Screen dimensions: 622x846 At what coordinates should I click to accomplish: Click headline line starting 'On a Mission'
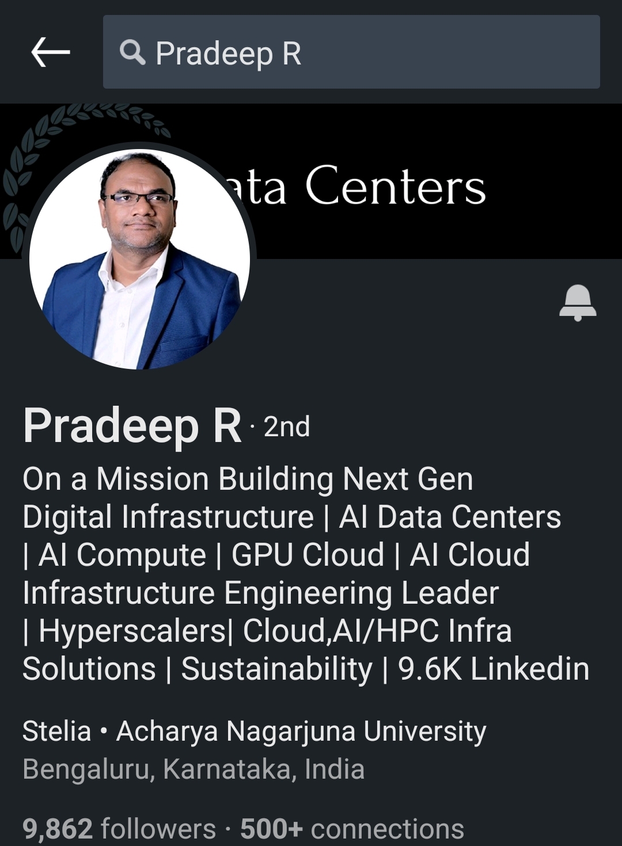pyautogui.click(x=248, y=479)
